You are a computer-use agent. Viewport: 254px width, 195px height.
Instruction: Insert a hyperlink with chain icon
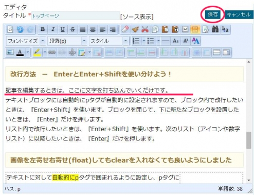[52, 52]
